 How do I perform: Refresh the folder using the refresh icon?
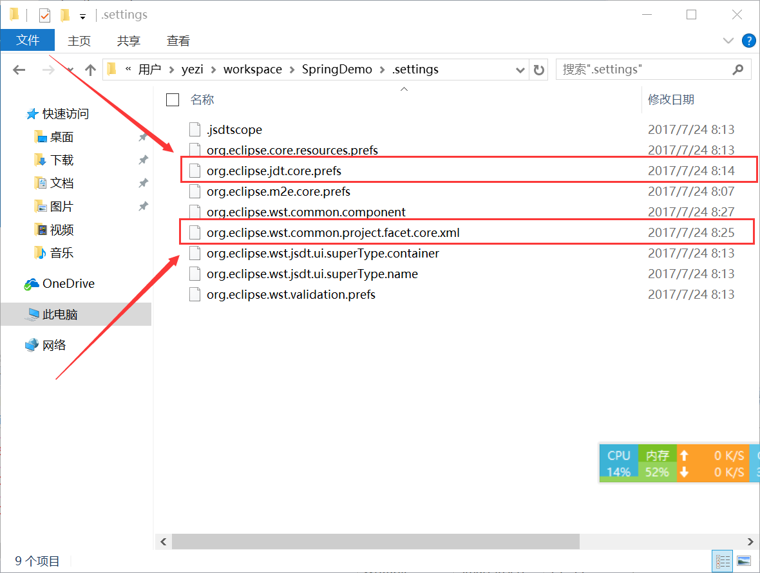coord(539,69)
